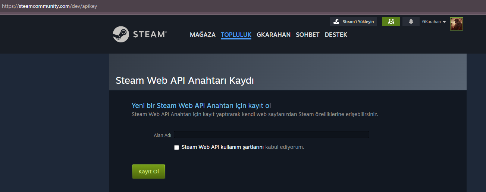This screenshot has width=486, height=192.
Task: Open the friends green icon button
Action: click(x=391, y=22)
